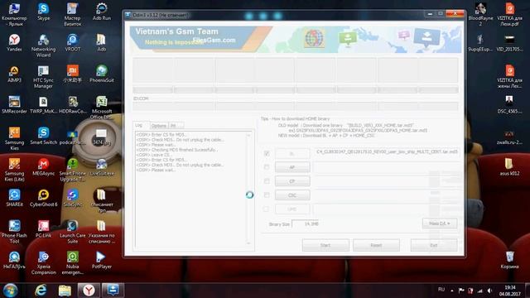
Task: Select the Microsoft Office Excel shortcut
Action: [x=101, y=108]
